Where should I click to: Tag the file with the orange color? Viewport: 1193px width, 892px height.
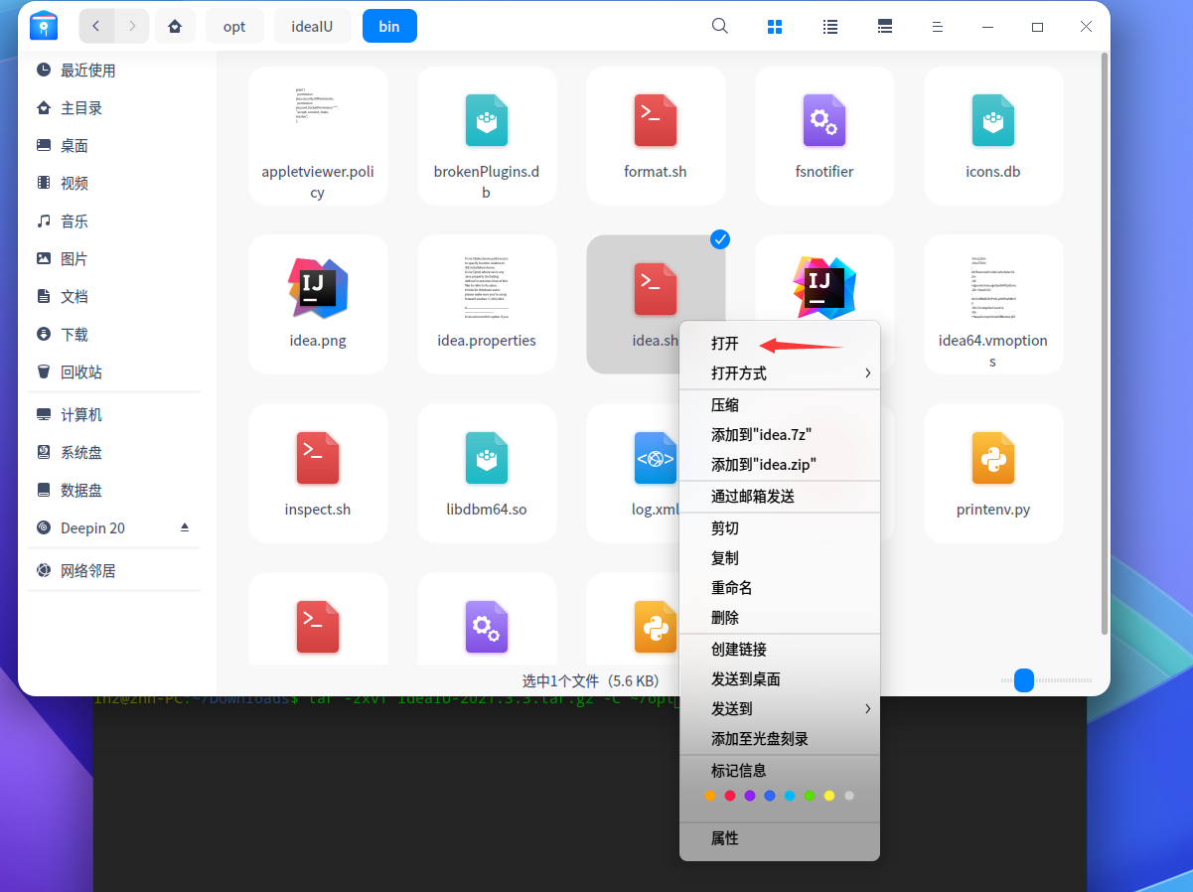click(709, 796)
